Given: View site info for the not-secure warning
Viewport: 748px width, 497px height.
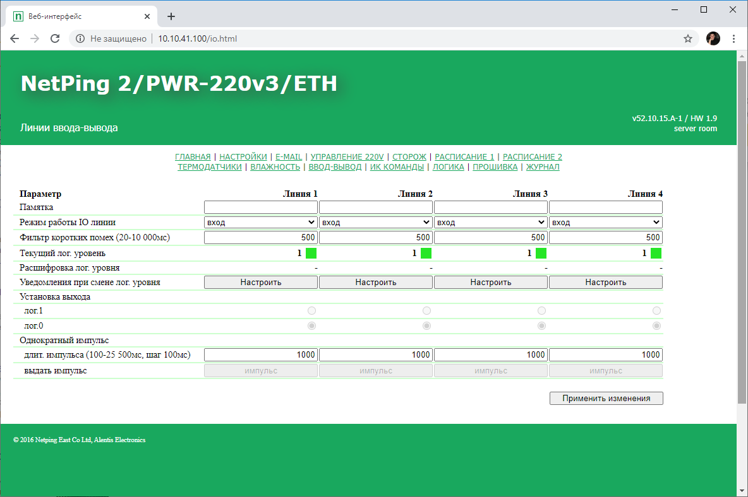Looking at the screenshot, I should pyautogui.click(x=80, y=38).
